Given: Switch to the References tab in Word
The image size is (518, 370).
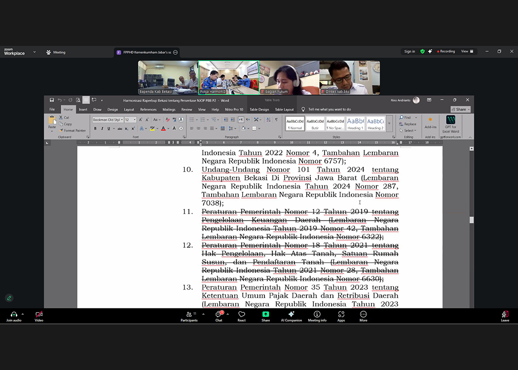Looking at the screenshot, I should [x=148, y=110].
